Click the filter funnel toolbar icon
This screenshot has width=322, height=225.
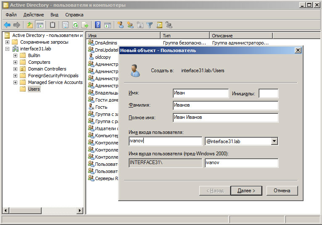point(150,25)
